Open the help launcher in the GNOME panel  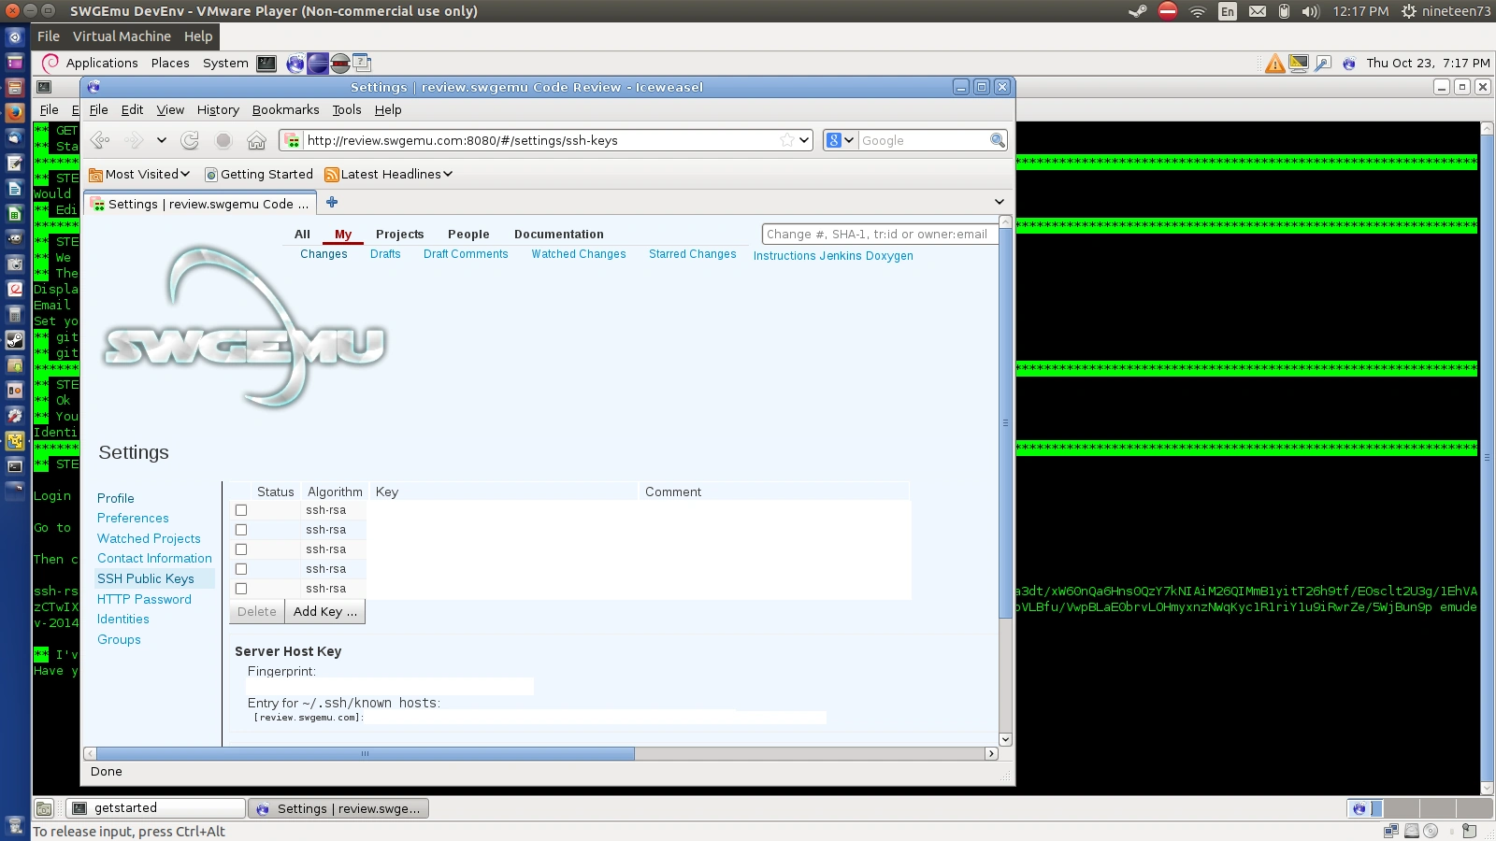click(x=362, y=64)
